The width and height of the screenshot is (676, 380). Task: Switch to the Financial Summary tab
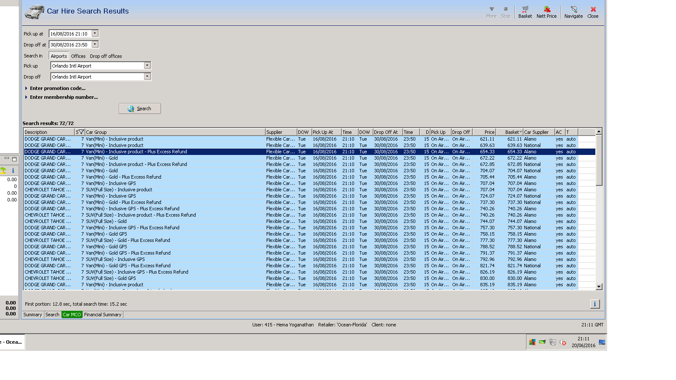(103, 315)
